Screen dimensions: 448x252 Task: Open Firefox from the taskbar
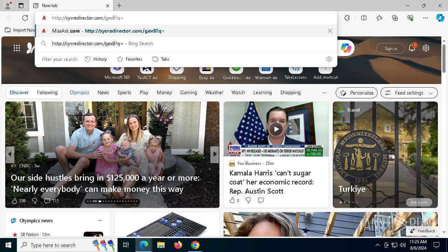[x=178, y=245]
